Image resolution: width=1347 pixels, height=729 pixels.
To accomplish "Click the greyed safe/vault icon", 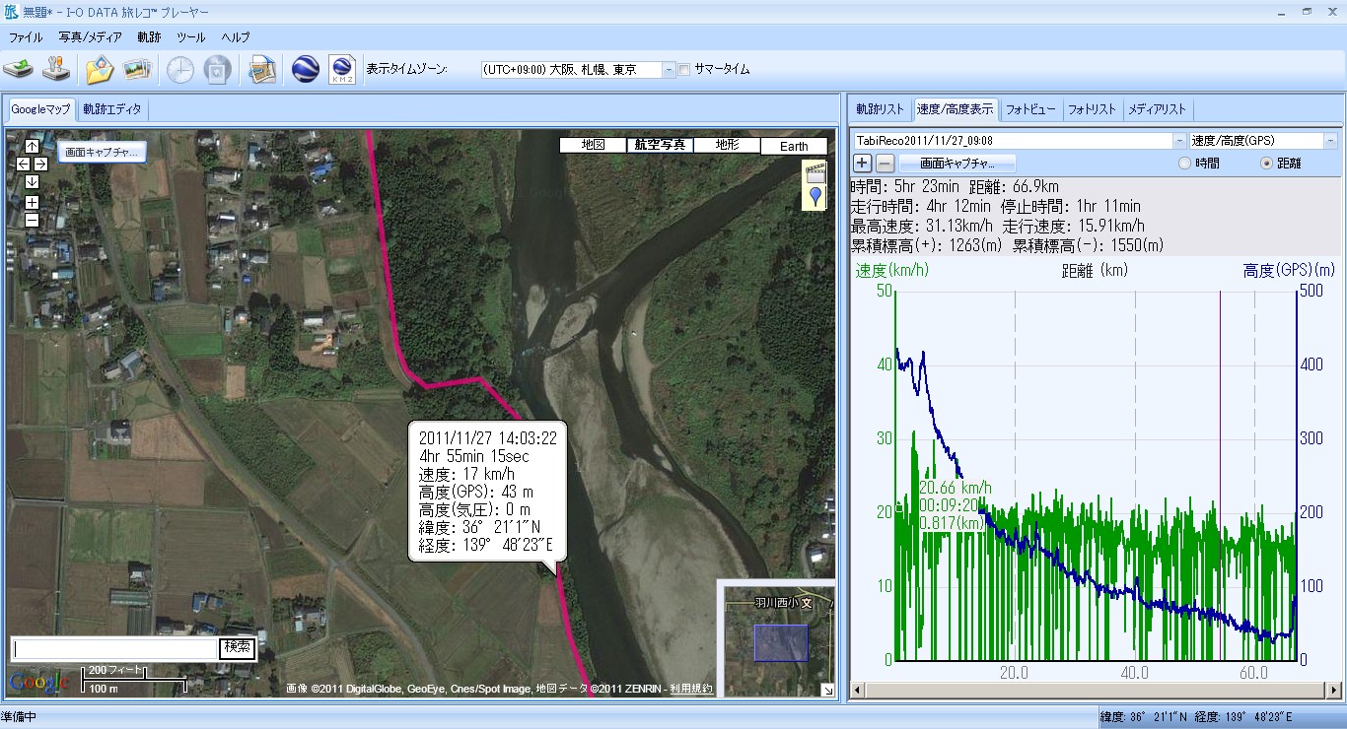I will [x=217, y=70].
